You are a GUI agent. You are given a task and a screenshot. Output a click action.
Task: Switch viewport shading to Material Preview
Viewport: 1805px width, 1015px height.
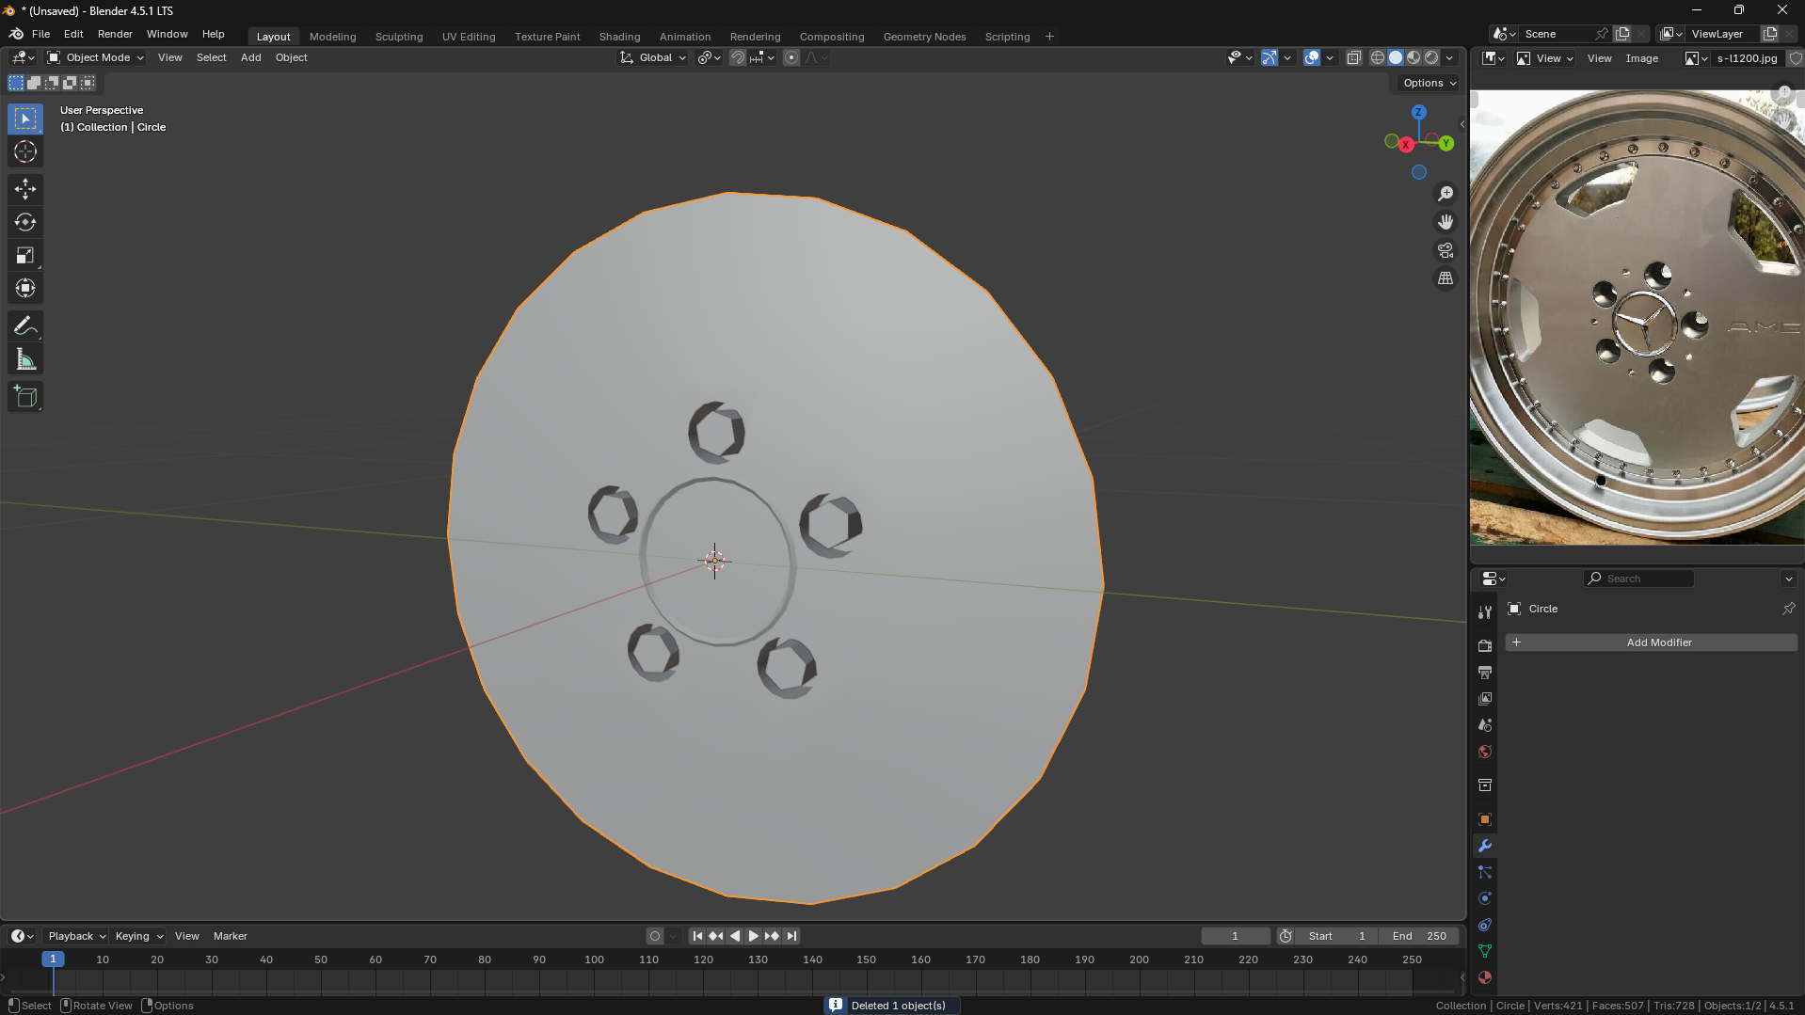coord(1414,58)
